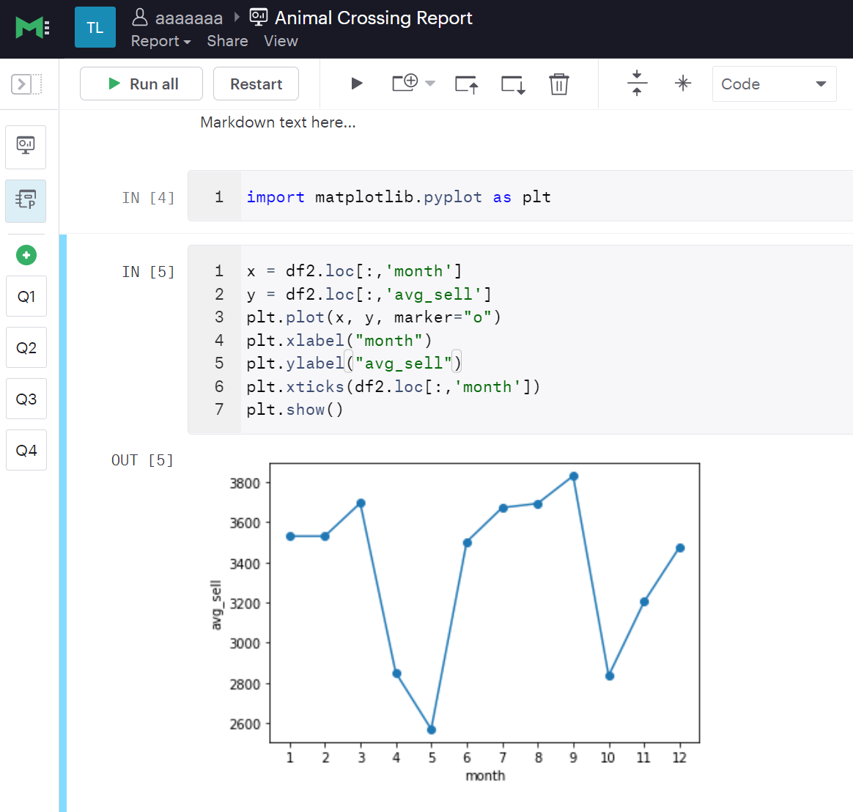The height and width of the screenshot is (812, 853).
Task: Click the aaaaaaa user breadcrumb
Action: pos(178,18)
